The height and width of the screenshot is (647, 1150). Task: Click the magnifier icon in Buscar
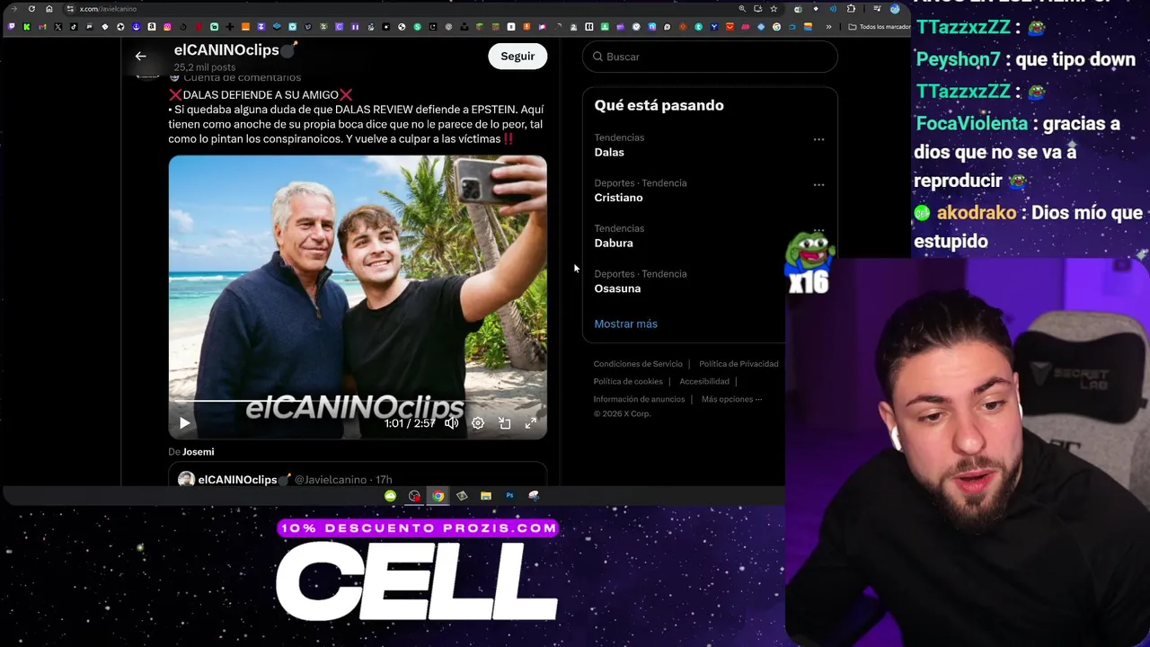click(x=597, y=57)
